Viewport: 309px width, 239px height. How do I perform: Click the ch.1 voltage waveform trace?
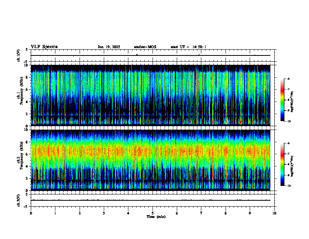coord(151,55)
